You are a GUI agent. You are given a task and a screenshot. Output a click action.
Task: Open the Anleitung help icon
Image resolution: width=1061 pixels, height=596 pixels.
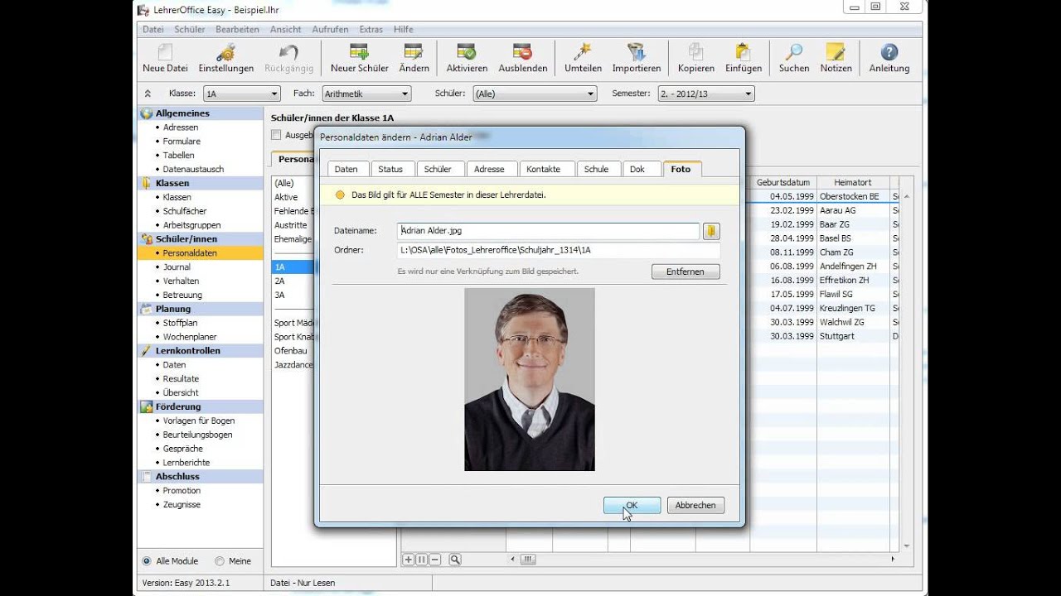tap(889, 58)
